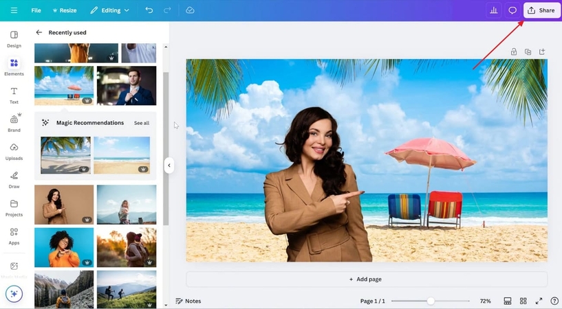
Task: Select the beach umbrella photo thumbnail
Action: 64,85
